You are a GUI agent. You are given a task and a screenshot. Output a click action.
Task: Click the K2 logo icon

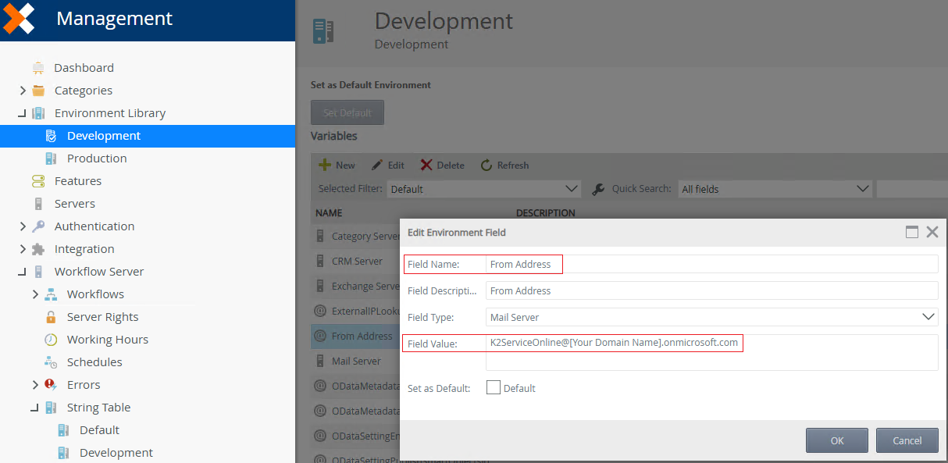(x=19, y=18)
